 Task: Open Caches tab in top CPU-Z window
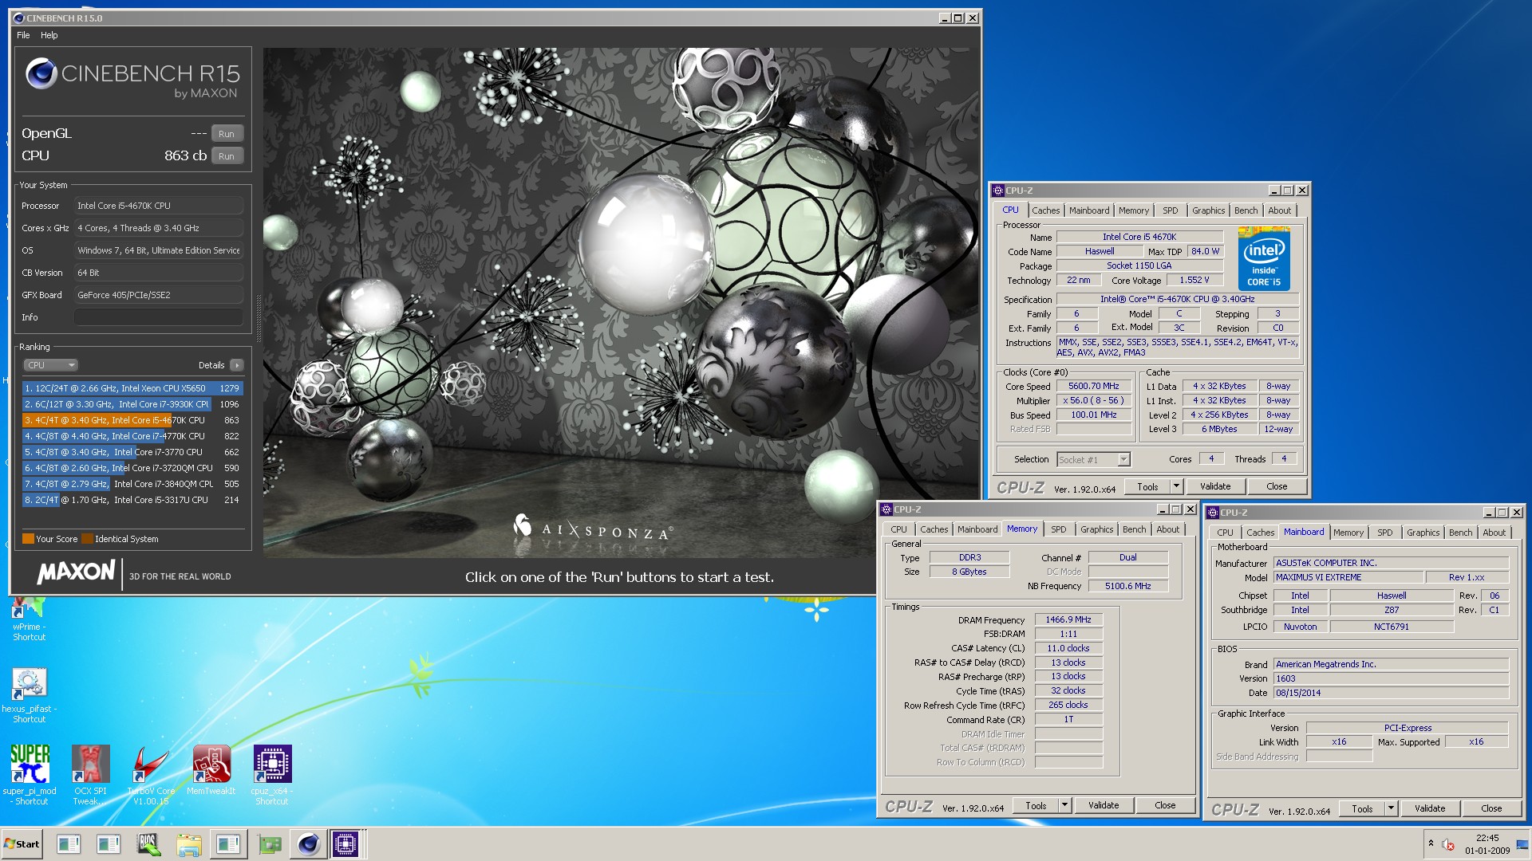click(1045, 210)
